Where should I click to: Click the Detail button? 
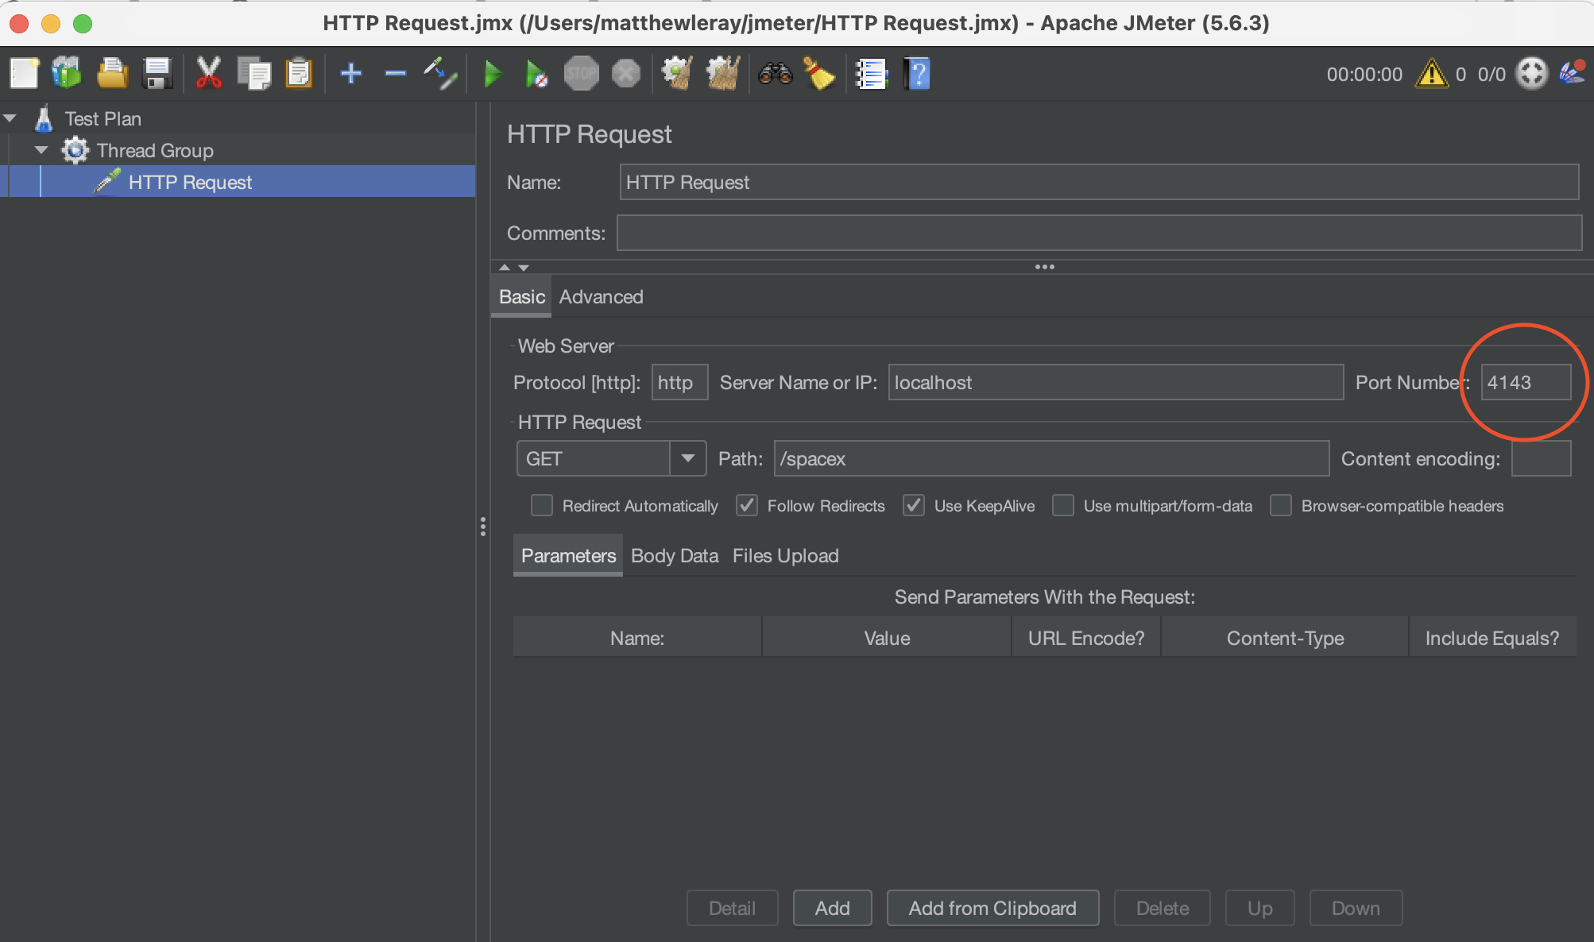[732, 908]
